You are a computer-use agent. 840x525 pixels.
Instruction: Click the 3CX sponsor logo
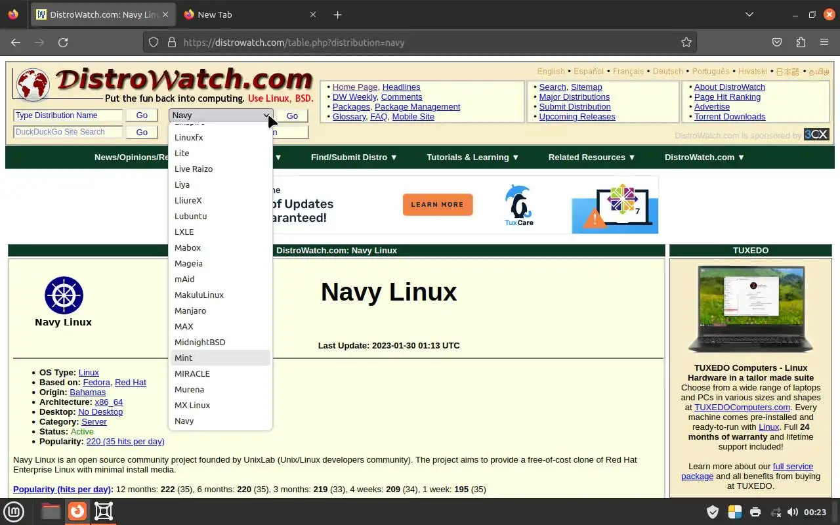pyautogui.click(x=816, y=135)
